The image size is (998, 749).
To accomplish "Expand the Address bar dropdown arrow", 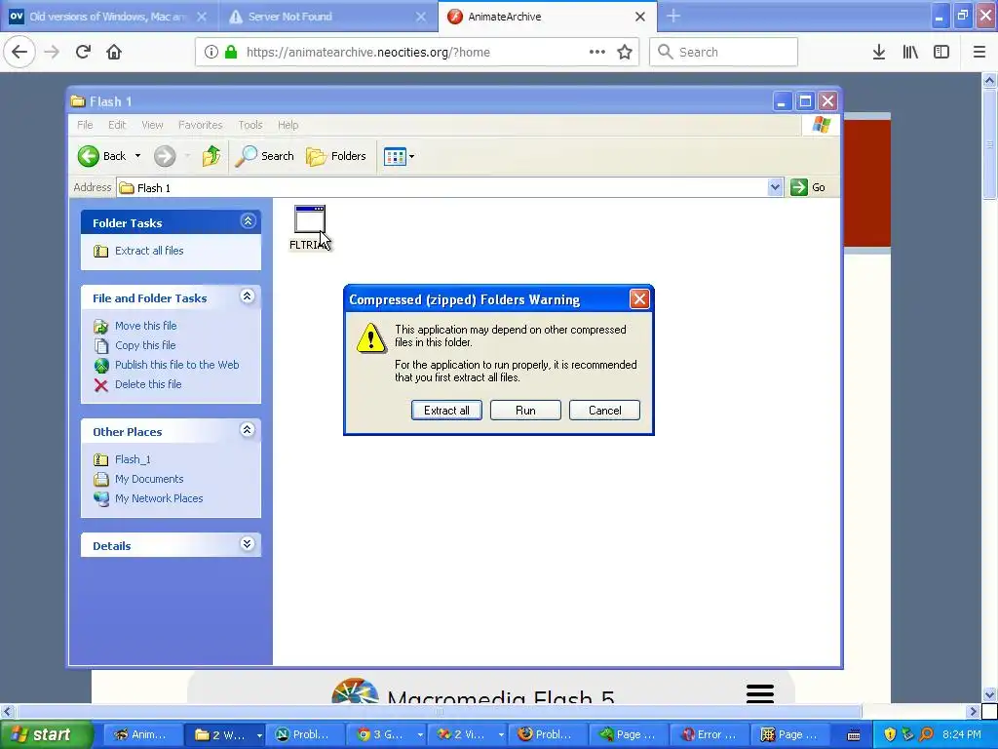I will click(x=775, y=187).
